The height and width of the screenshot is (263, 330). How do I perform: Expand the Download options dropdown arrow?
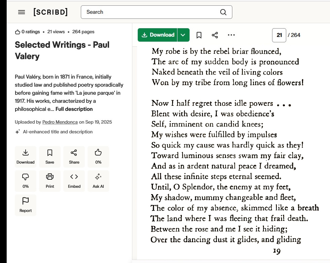183,35
